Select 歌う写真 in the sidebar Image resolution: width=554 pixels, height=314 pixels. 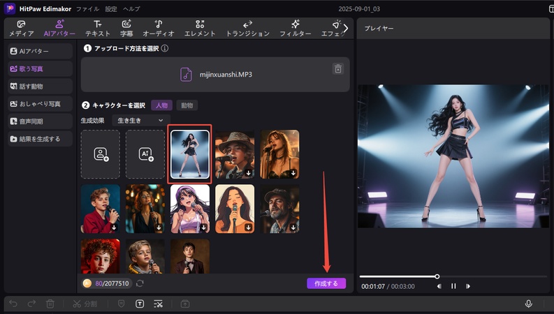coord(41,69)
